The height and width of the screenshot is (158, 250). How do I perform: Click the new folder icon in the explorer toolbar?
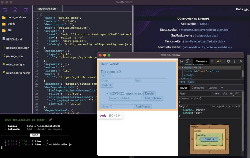tap(26, 10)
